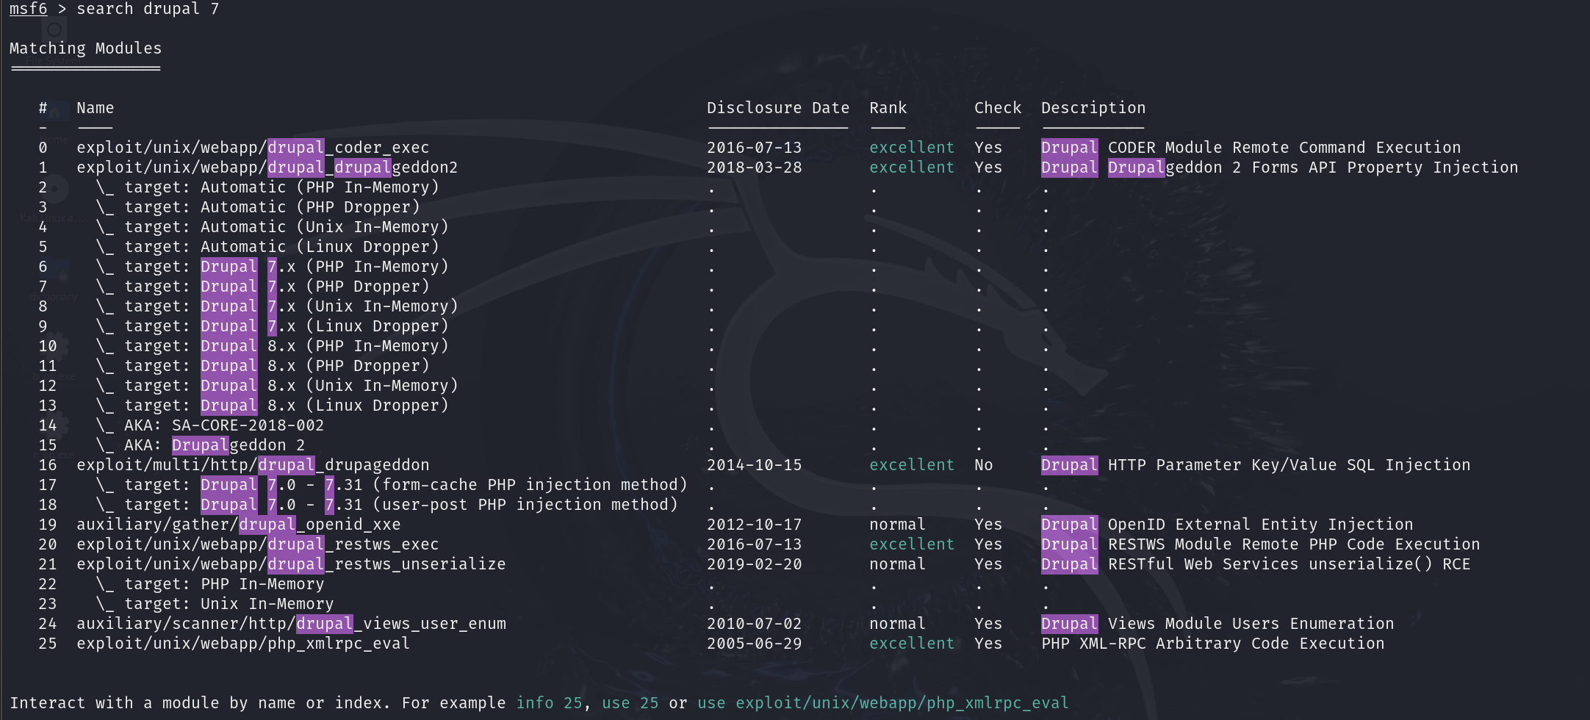
Task: Click disclosure date 2018-03-28
Action: (755, 168)
